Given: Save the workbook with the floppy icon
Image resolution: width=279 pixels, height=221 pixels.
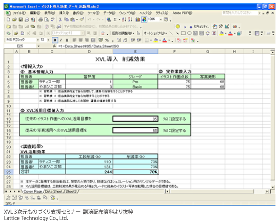Looking at the screenshot, I should (20, 19).
